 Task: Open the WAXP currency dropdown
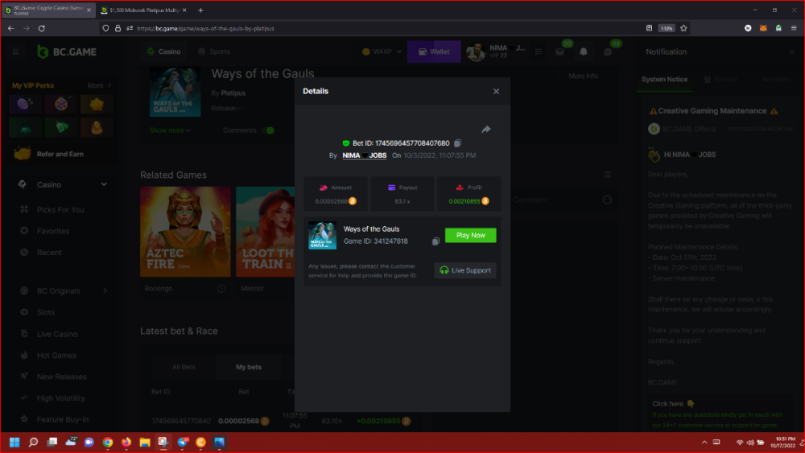tap(381, 51)
